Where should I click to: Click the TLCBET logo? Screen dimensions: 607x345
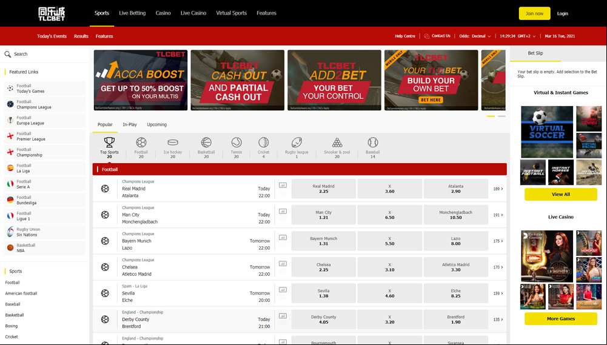(x=52, y=13)
